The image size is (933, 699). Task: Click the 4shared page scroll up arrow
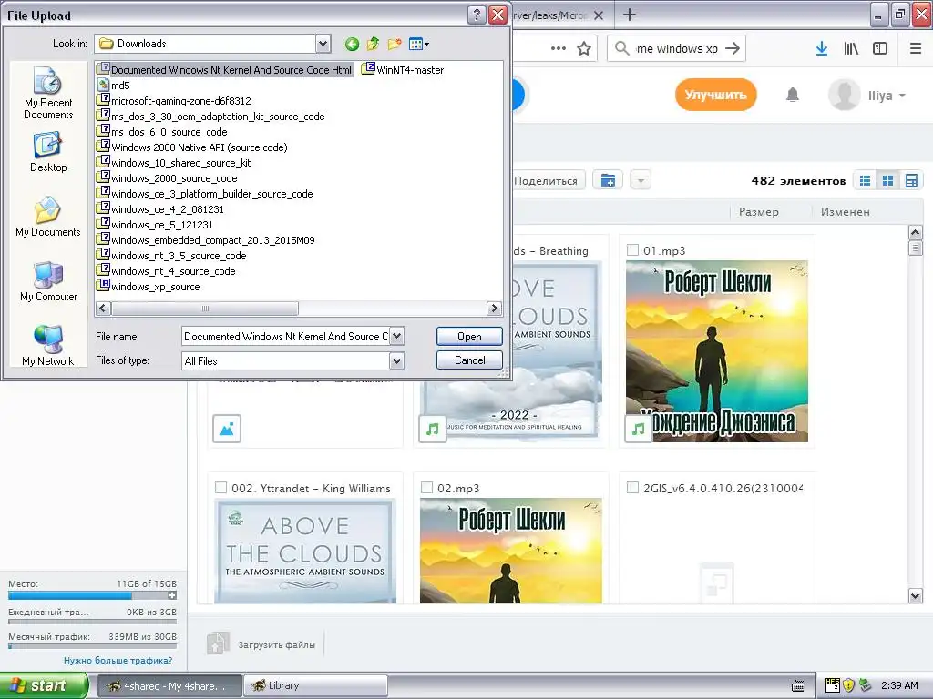click(915, 232)
